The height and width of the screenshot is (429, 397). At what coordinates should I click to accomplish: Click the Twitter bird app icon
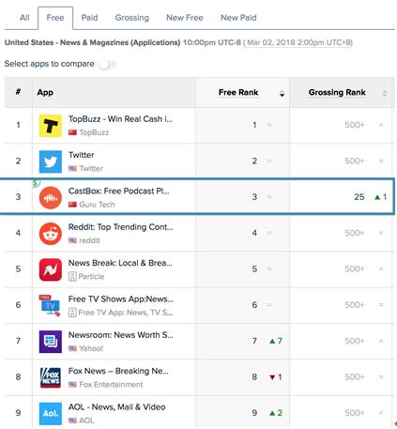coord(51,161)
